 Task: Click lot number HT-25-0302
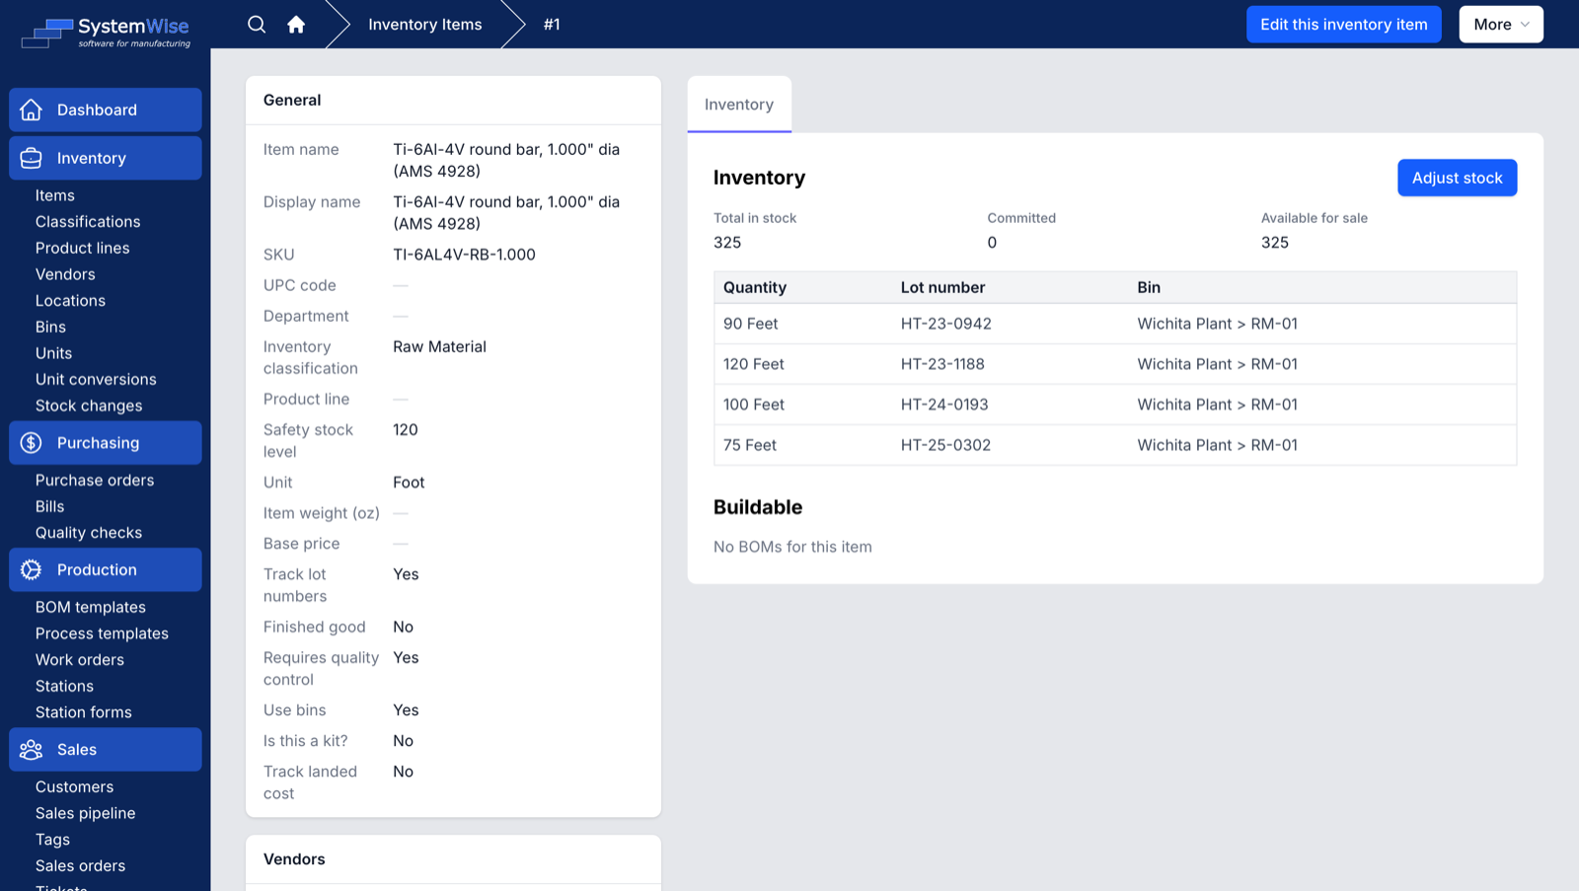pyautogui.click(x=945, y=445)
